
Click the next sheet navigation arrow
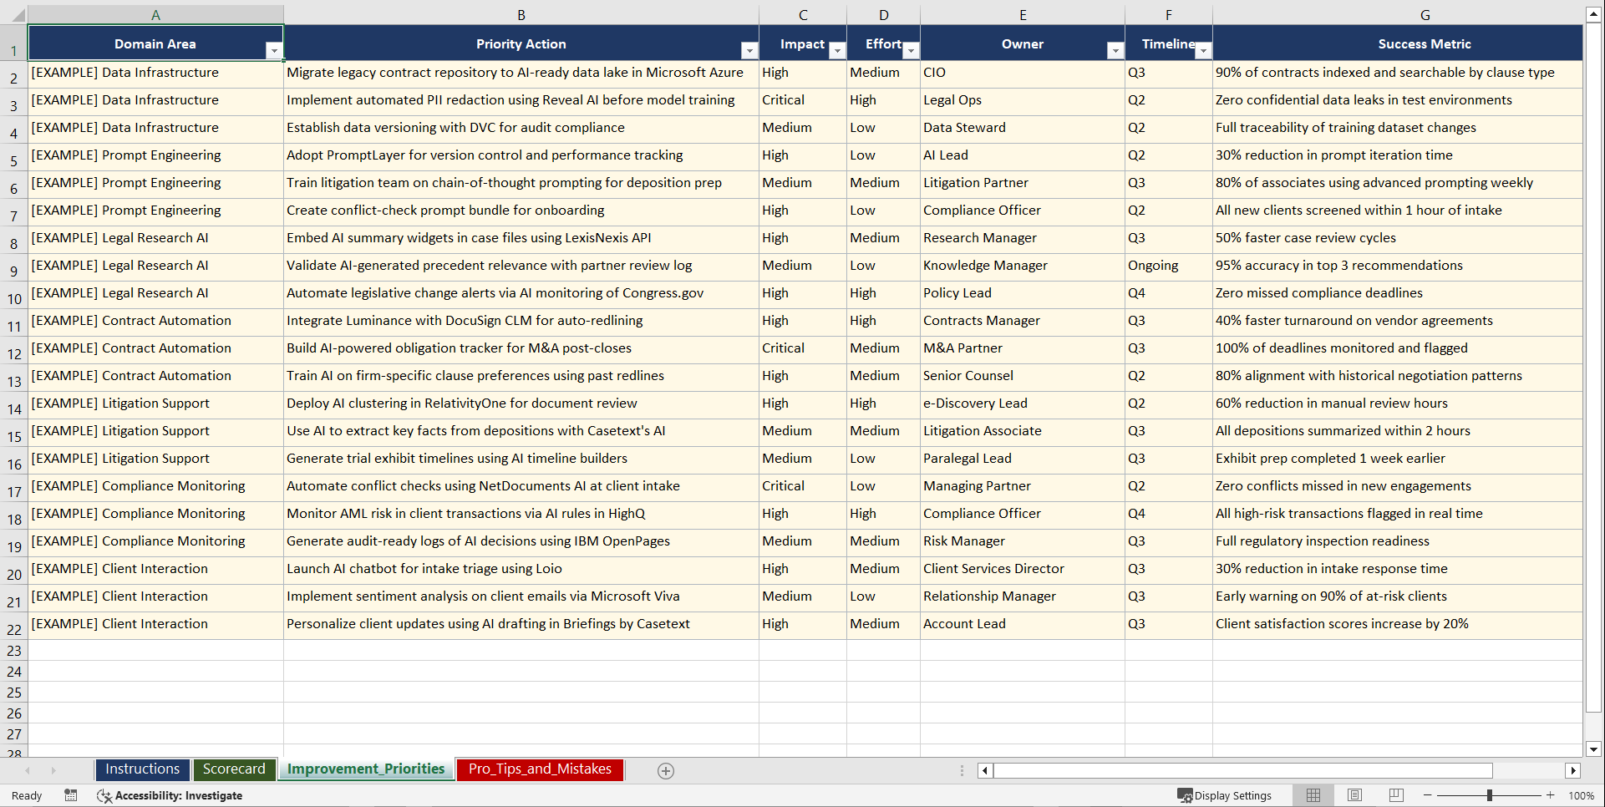(x=53, y=770)
